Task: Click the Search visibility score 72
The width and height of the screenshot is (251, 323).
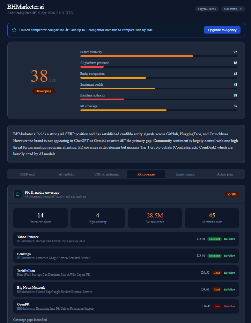Action: point(235,52)
